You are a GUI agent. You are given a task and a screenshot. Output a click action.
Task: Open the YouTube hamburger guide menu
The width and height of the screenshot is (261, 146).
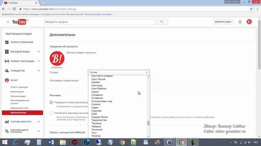click(x=8, y=22)
